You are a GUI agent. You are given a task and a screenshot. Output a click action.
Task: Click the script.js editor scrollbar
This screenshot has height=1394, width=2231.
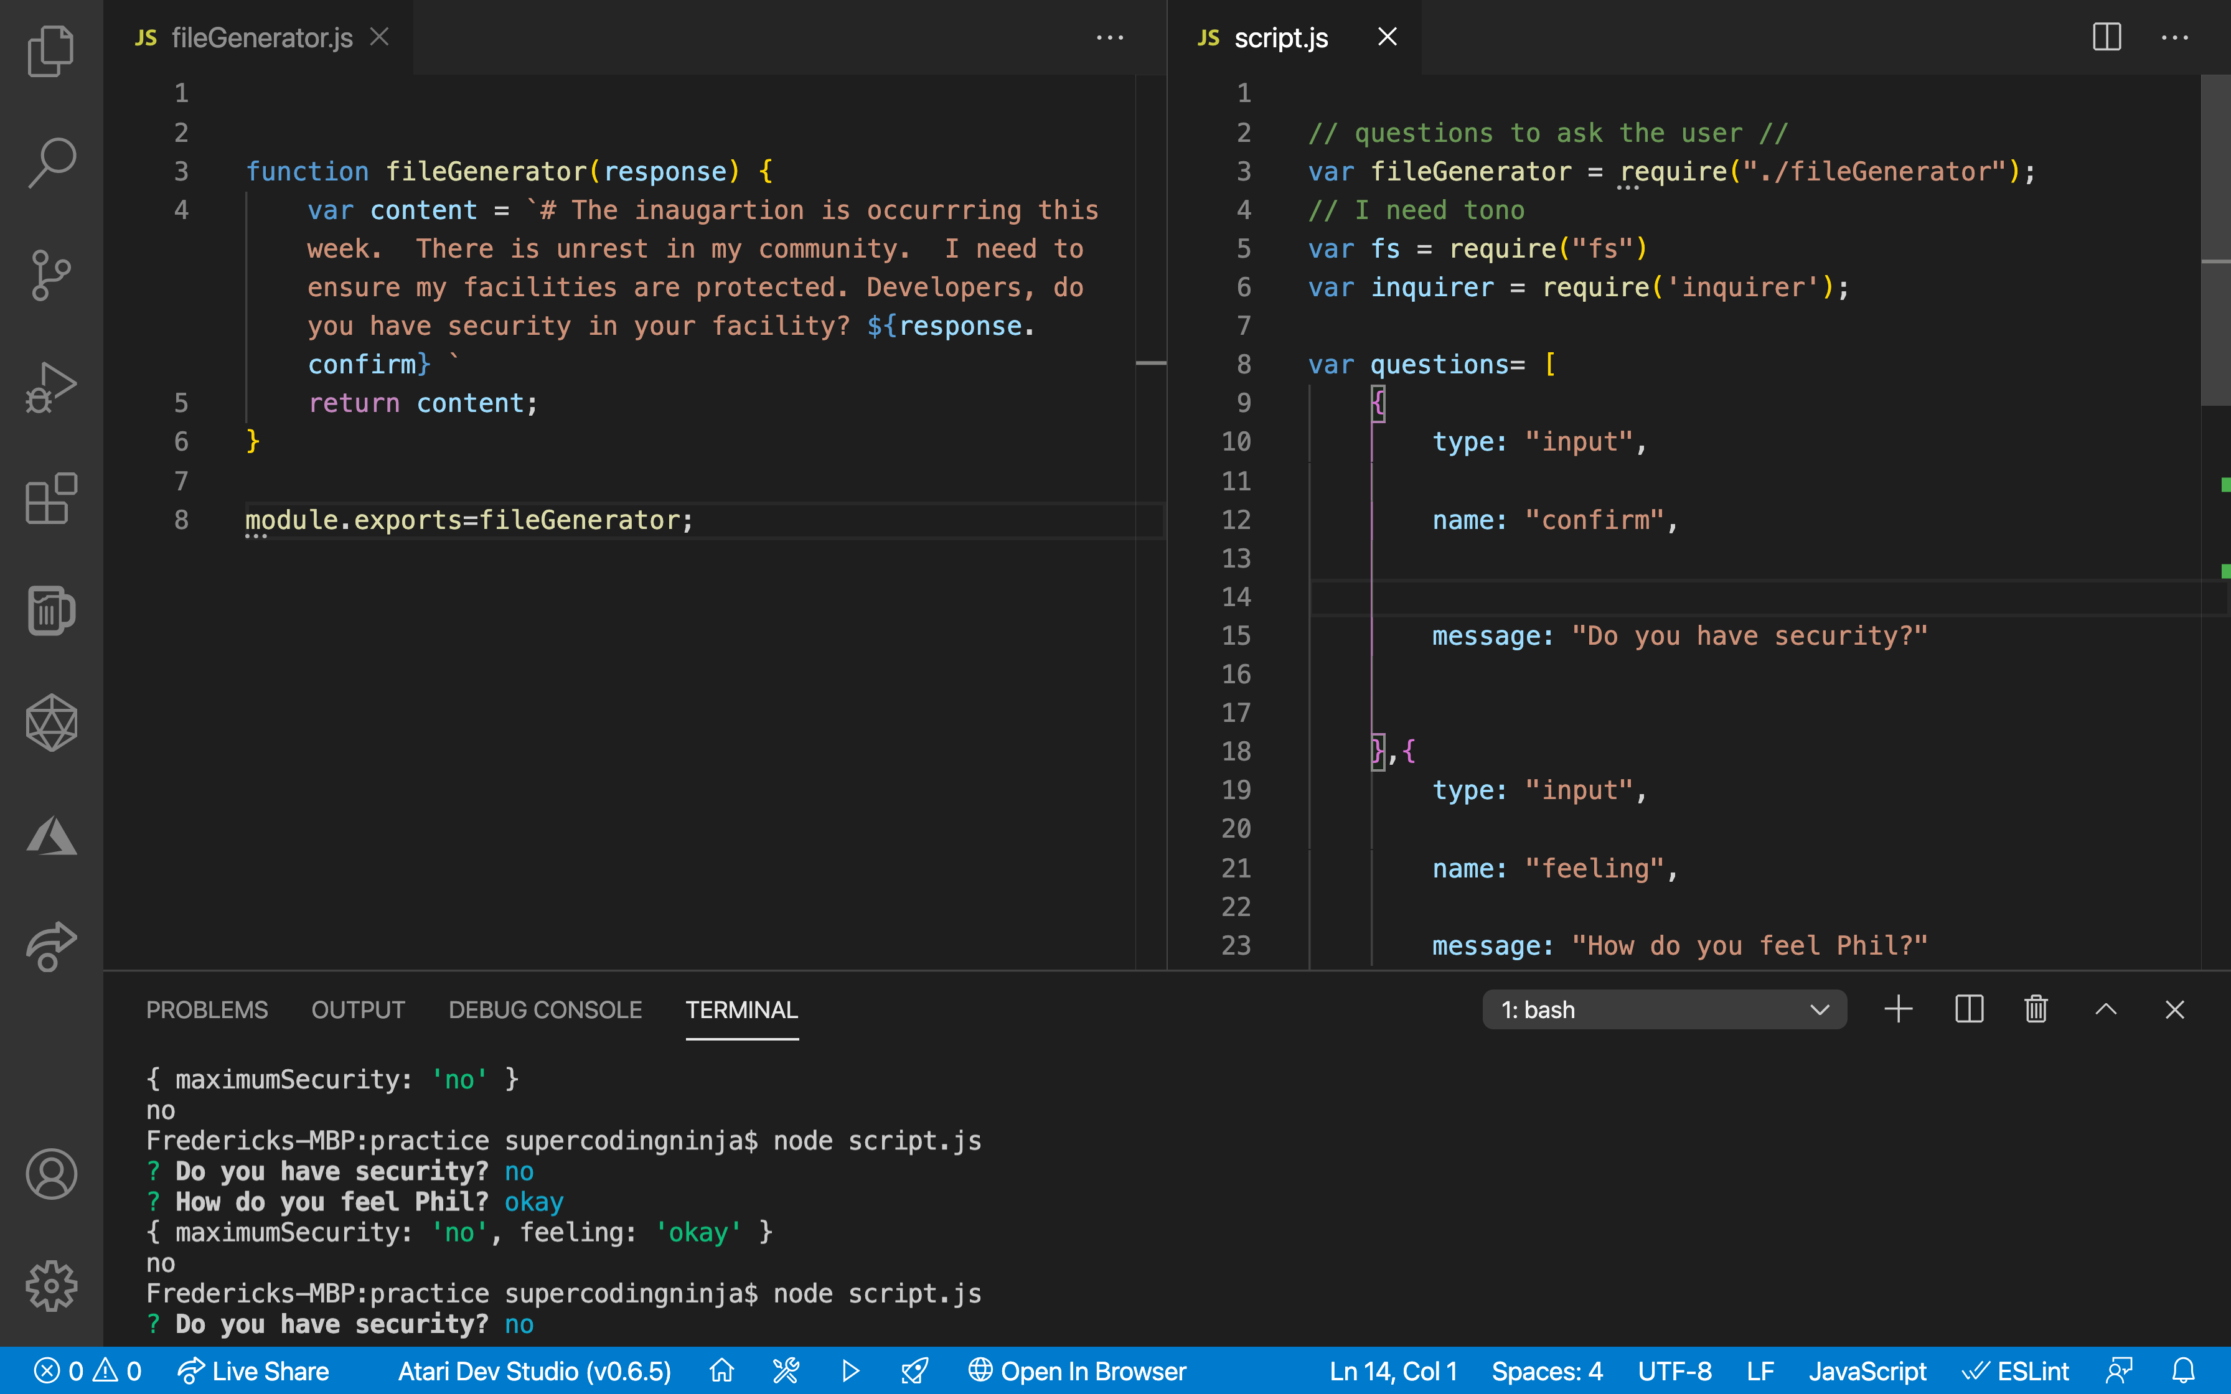click(x=2214, y=240)
